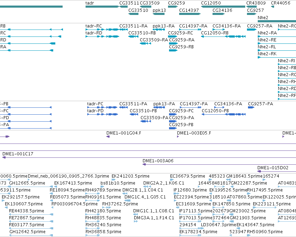This screenshot has height=237, width=296.
Task: Select transcript Nhe2-RK
Action: click(277, 57)
